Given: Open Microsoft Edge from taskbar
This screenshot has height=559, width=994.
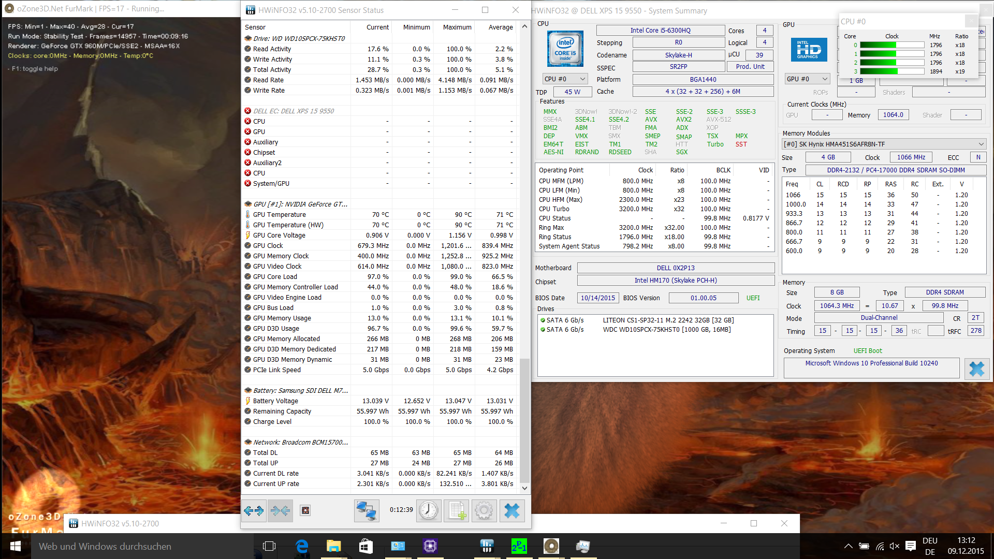Looking at the screenshot, I should [302, 546].
